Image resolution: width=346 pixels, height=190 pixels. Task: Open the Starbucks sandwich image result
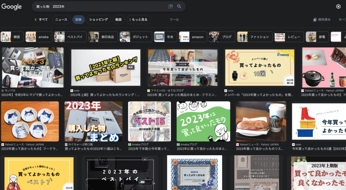click(x=261, y=121)
